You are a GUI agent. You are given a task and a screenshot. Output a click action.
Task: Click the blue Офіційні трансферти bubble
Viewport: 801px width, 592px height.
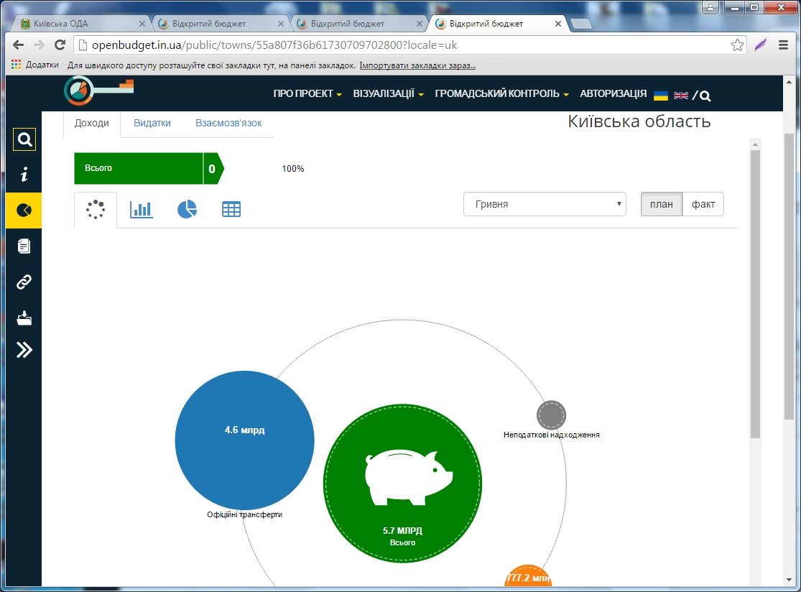click(x=245, y=440)
